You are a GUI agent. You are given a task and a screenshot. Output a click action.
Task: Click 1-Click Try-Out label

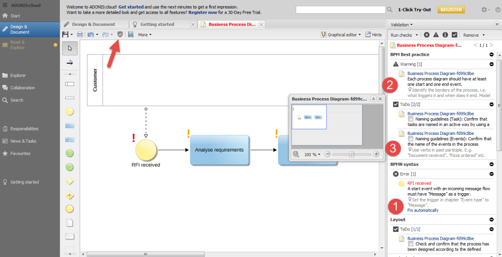coord(415,10)
